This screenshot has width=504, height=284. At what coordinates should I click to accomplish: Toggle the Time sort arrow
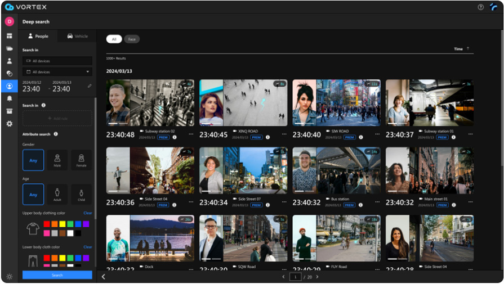[x=468, y=49]
